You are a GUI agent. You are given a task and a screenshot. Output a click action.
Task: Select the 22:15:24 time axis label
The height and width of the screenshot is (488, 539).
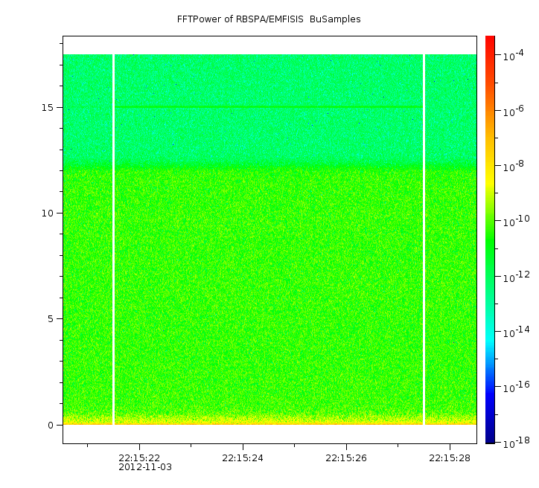[243, 457]
